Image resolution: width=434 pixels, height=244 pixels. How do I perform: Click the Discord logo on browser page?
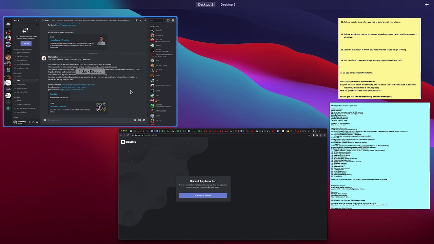tap(129, 142)
